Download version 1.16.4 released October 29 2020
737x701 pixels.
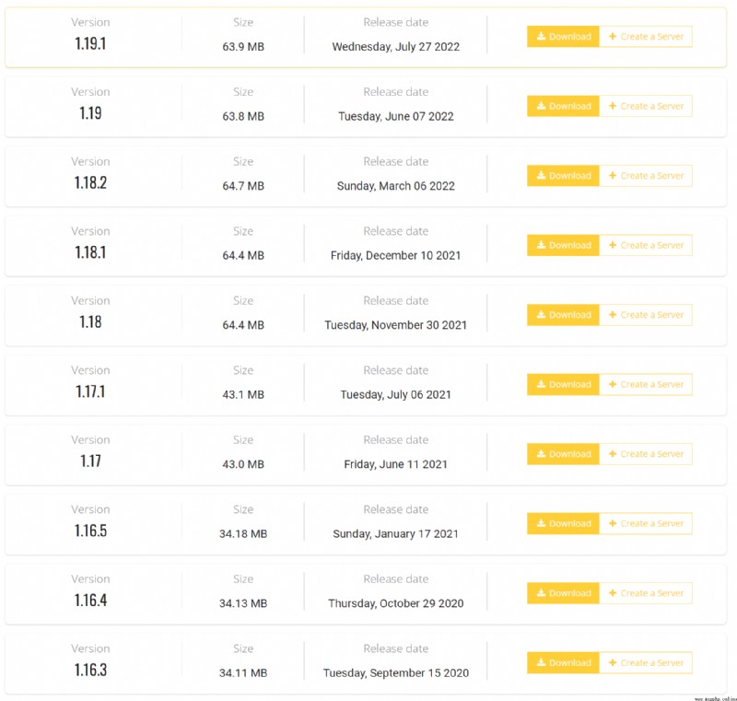pos(563,593)
